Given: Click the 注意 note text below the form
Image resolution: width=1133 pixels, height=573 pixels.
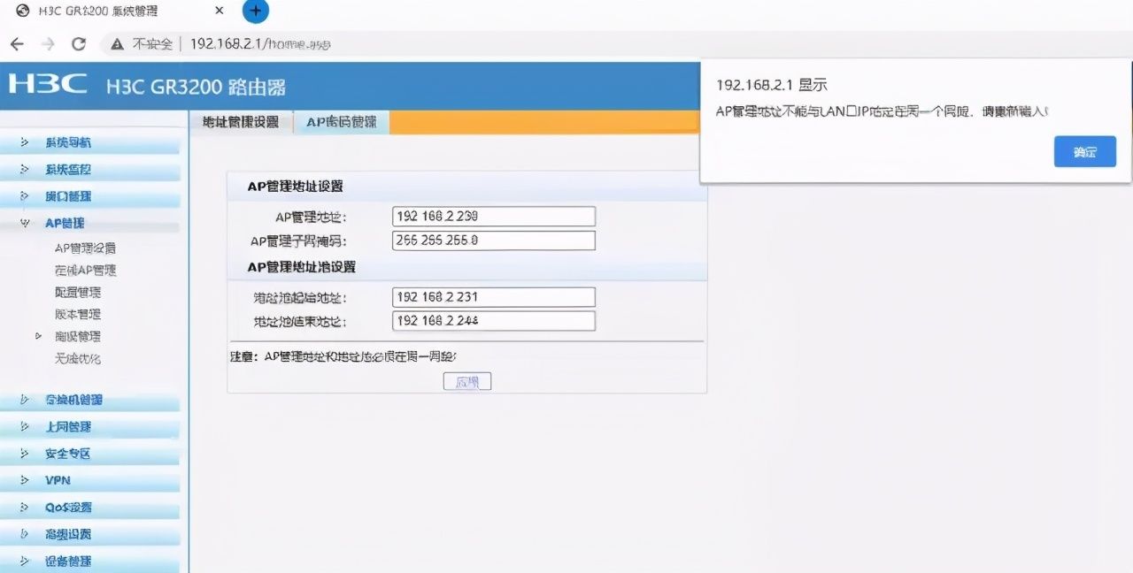Looking at the screenshot, I should pyautogui.click(x=343, y=356).
